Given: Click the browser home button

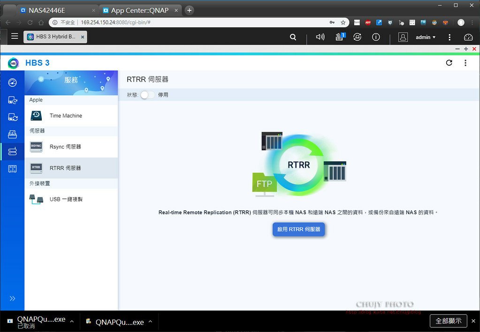Looking at the screenshot, I should (41, 23).
